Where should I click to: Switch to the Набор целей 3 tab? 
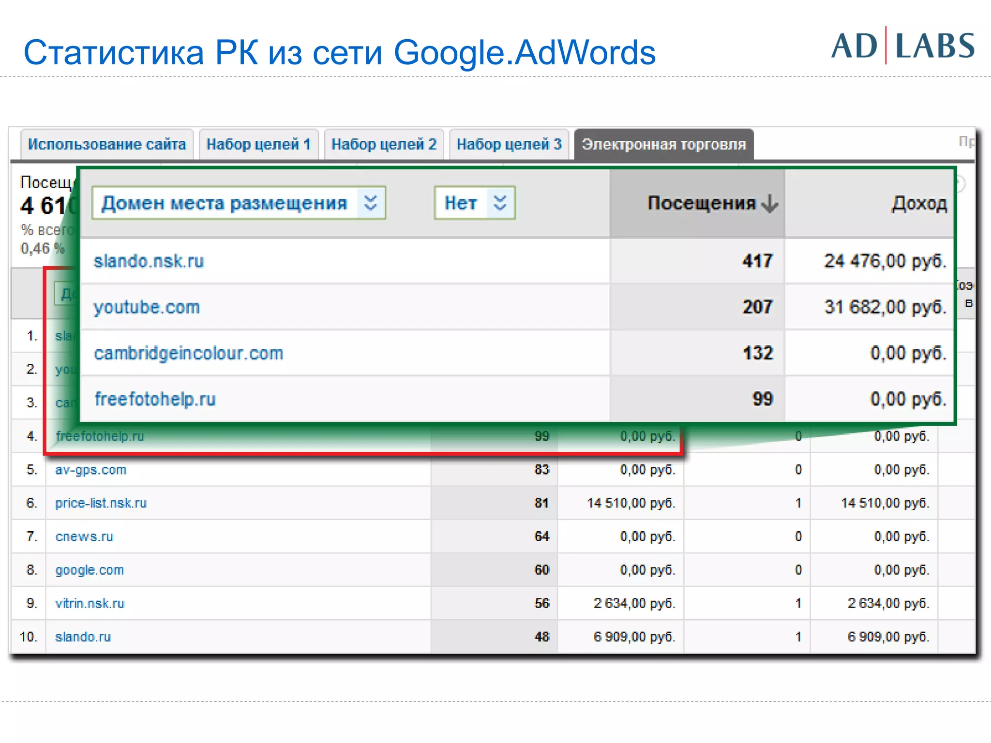point(509,144)
